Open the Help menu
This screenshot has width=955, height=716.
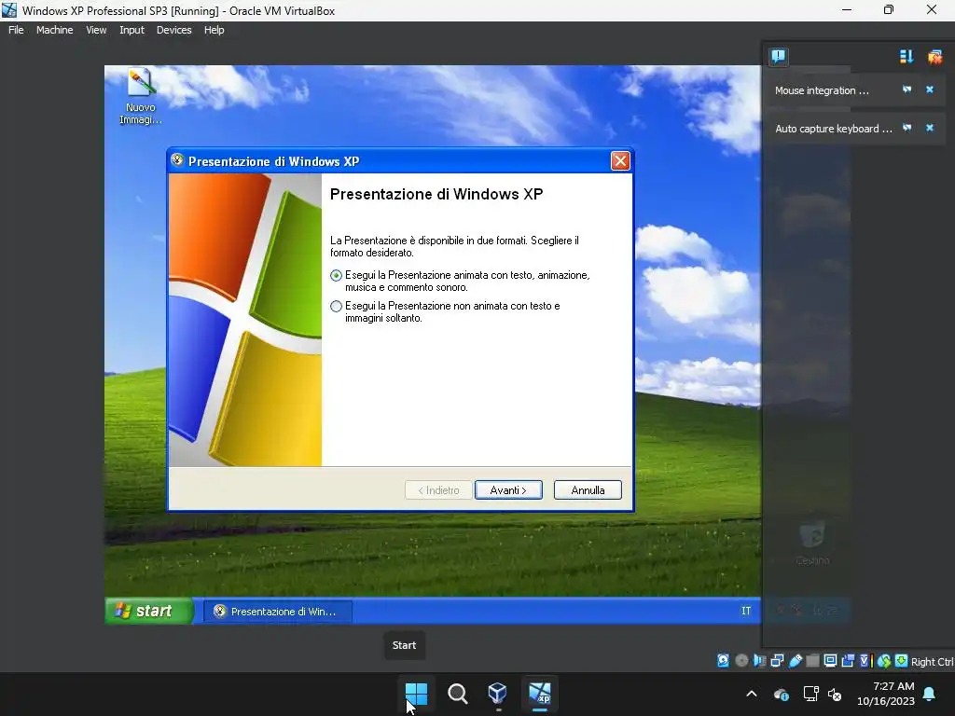(214, 30)
